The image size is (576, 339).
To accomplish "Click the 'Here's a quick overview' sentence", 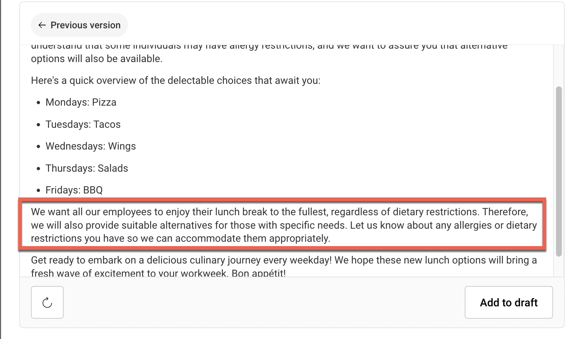I will [x=175, y=81].
